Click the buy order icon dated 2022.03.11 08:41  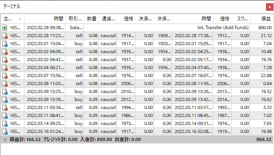click(x=5, y=115)
